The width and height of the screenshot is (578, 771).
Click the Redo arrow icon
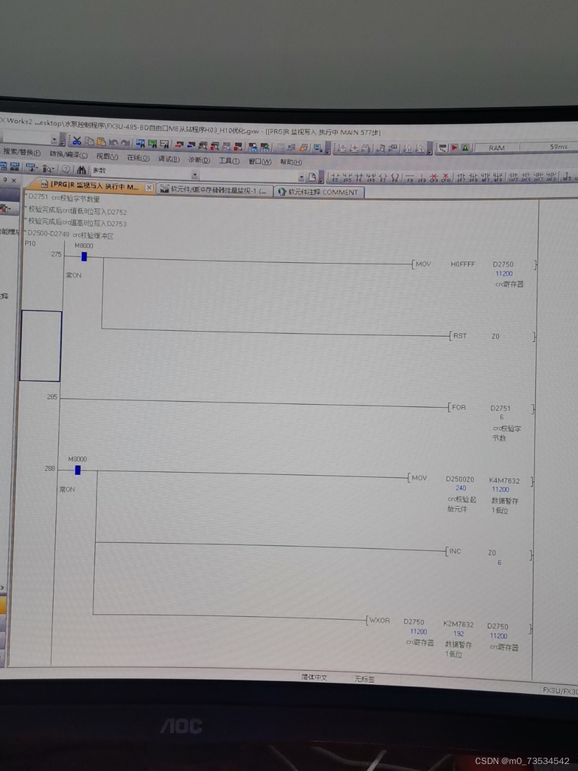[125, 142]
